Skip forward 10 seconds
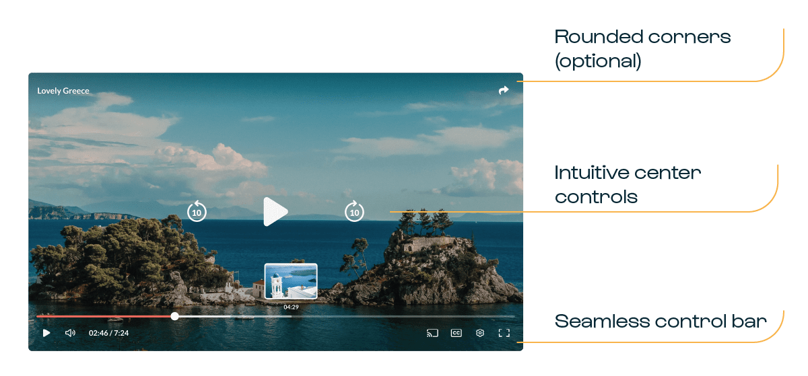Screen dimensions: 808x376 pos(354,211)
